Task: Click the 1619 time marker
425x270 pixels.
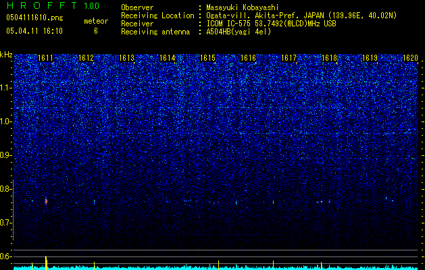Action: click(370, 58)
